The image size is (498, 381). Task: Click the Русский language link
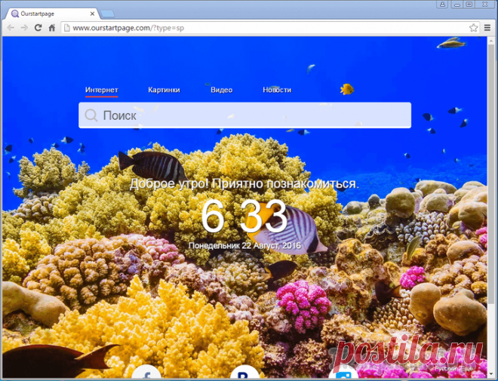coord(447,369)
